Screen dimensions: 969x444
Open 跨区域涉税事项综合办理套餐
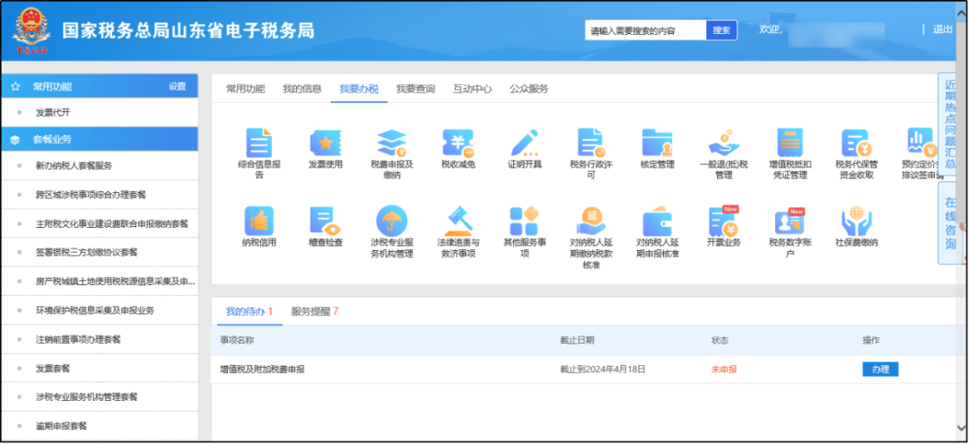click(91, 195)
